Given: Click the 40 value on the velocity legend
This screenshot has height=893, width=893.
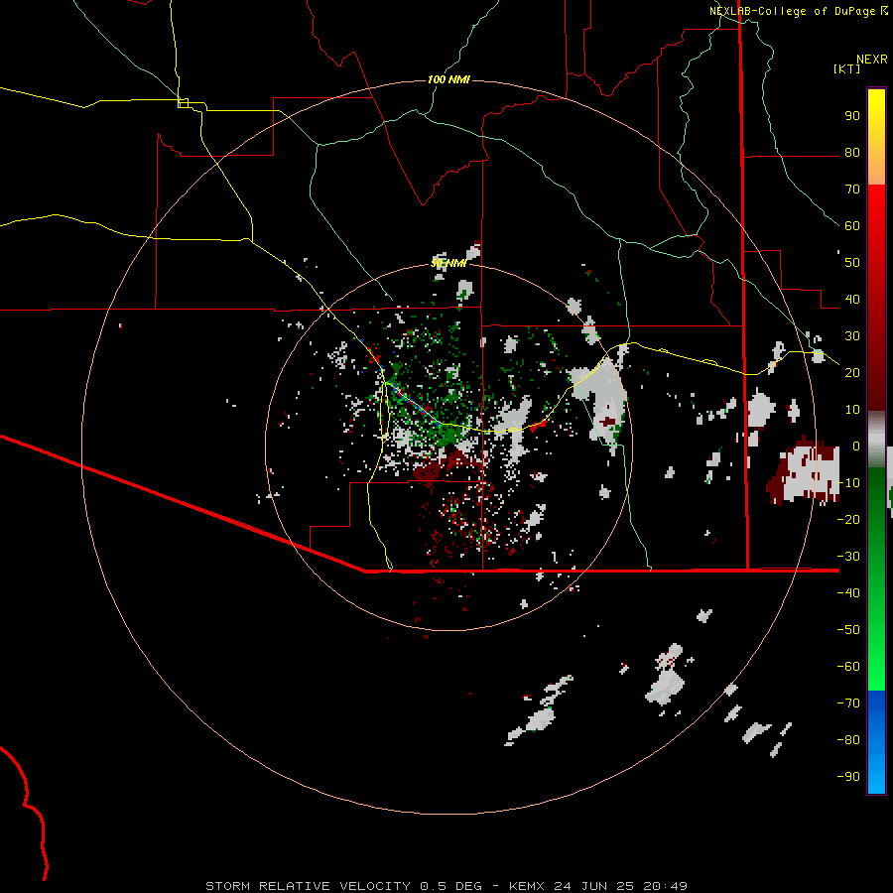Looking at the screenshot, I should tap(852, 300).
